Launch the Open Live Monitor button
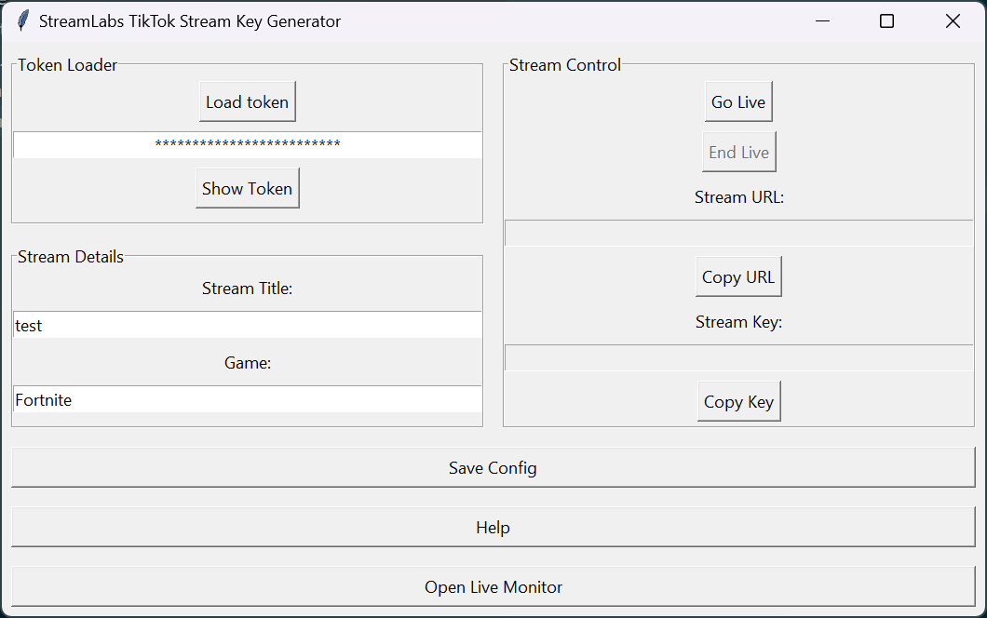Image resolution: width=987 pixels, height=618 pixels. (493, 587)
